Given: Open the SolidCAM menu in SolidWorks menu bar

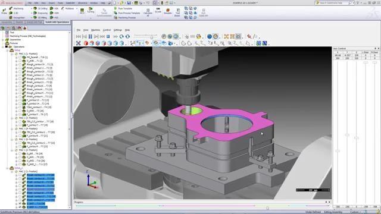Looking at the screenshot, I should pos(70,3).
